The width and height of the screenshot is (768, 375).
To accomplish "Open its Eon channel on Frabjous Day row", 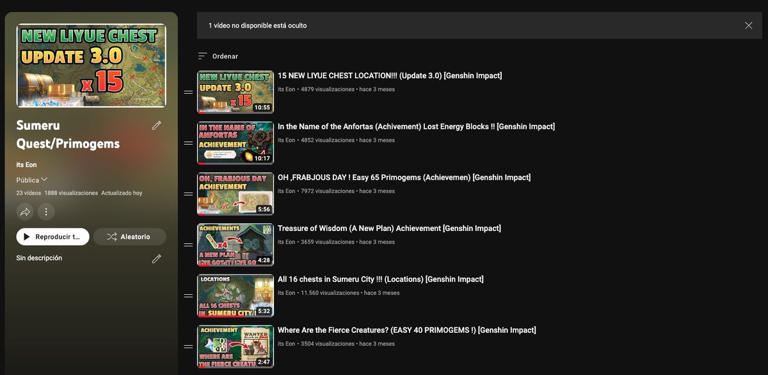I will coord(286,191).
